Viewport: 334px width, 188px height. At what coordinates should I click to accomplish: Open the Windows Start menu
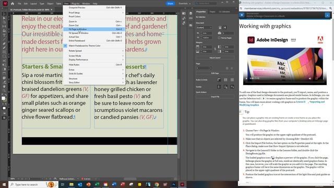tap(4, 184)
